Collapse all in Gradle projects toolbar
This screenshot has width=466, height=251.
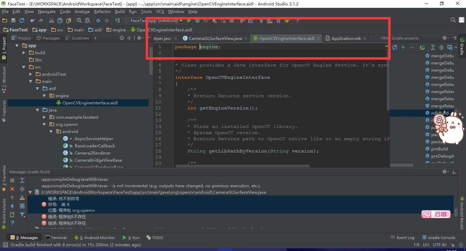pyautogui.click(x=441, y=47)
